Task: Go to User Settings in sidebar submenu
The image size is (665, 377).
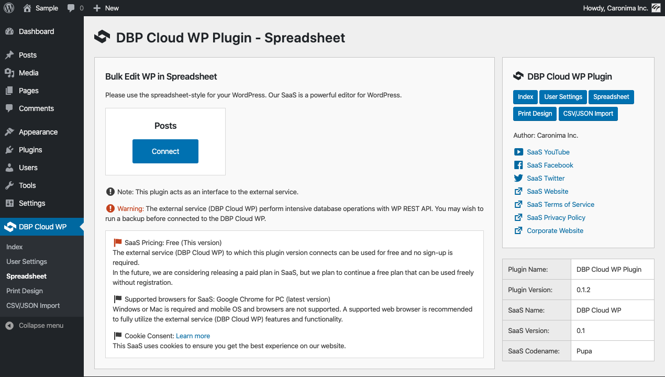Action: (x=27, y=261)
